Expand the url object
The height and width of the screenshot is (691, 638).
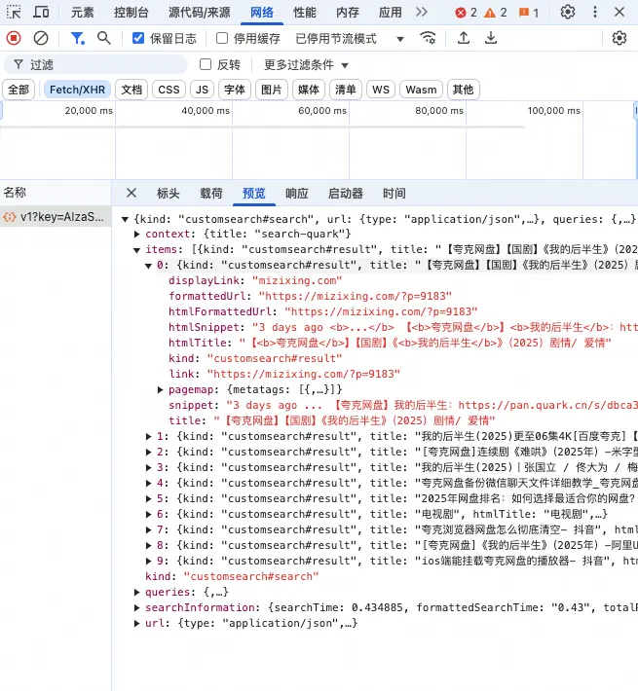[x=137, y=623]
